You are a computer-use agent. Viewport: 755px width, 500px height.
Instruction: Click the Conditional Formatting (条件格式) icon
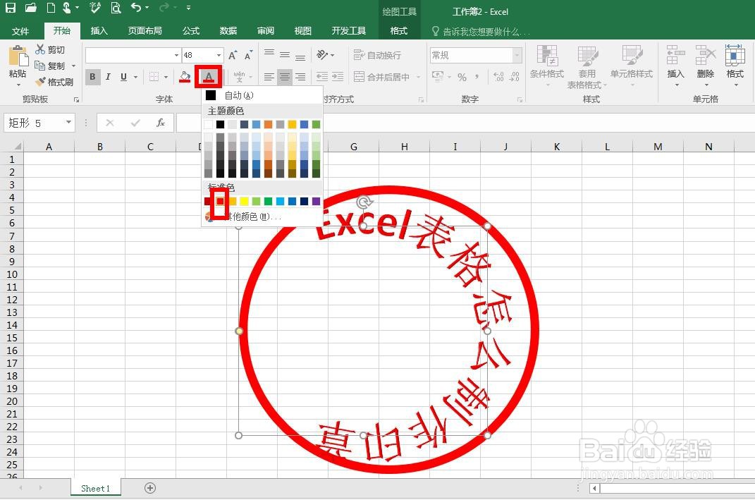[x=547, y=56]
